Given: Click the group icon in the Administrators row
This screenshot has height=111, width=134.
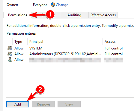Looking at the screenshot, I should pos(10,54).
